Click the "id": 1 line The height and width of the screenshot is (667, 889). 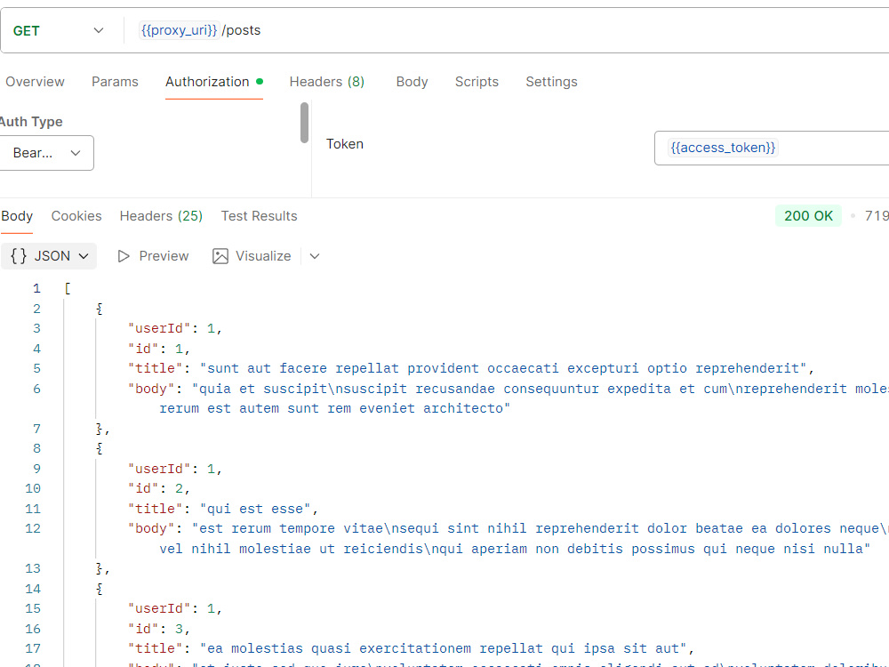(159, 349)
